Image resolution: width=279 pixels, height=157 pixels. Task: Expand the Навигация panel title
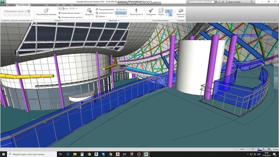pos(114,20)
